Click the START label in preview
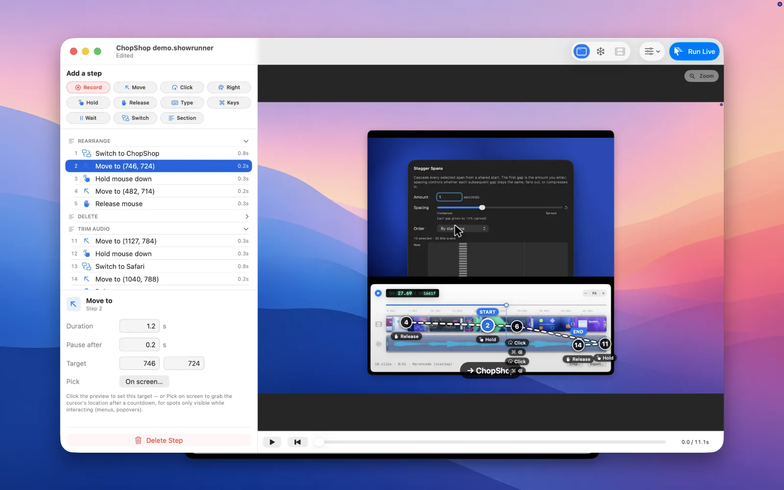 tap(488, 312)
